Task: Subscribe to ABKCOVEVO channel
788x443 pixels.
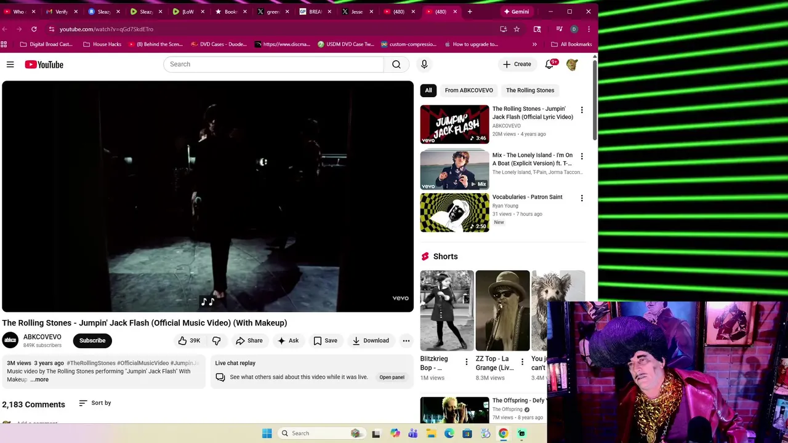Action: pyautogui.click(x=92, y=340)
